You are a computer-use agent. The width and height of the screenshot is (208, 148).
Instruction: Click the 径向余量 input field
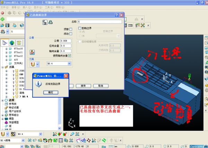pyautogui.click(x=66, y=46)
